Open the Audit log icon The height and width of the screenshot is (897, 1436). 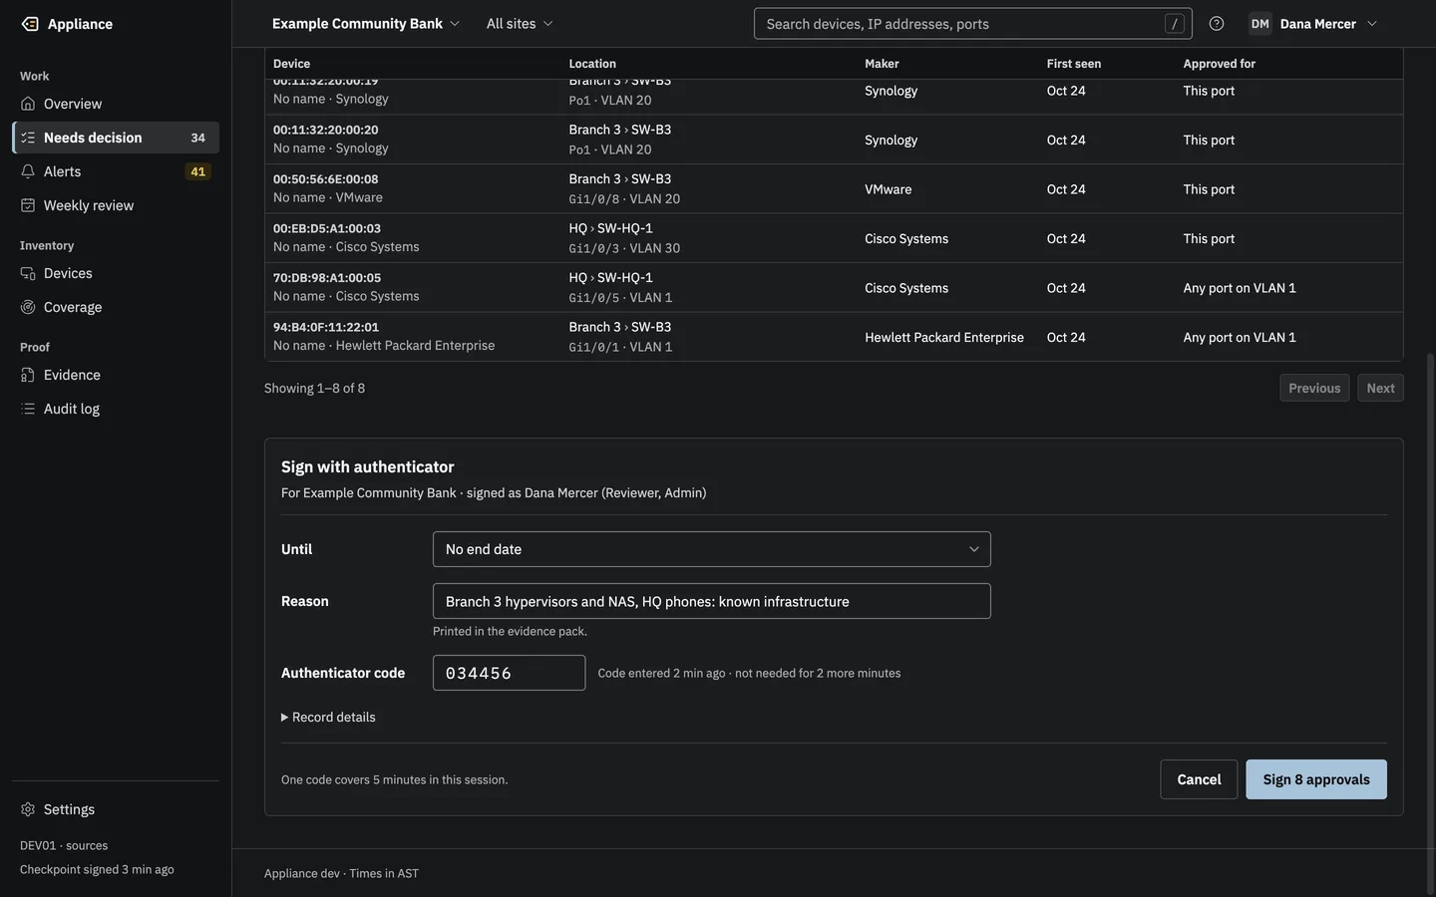[28, 409]
